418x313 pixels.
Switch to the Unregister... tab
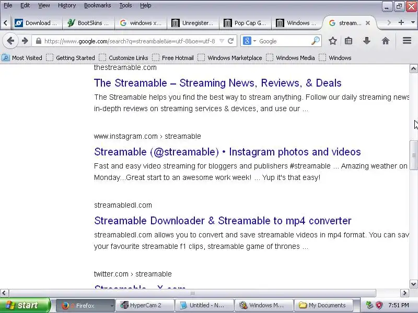point(193,23)
